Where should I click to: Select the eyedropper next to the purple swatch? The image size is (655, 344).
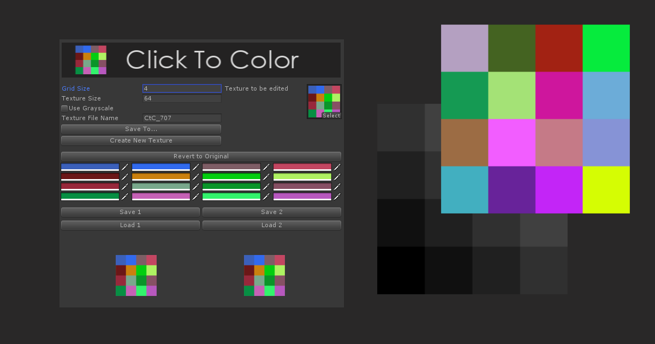(337, 196)
